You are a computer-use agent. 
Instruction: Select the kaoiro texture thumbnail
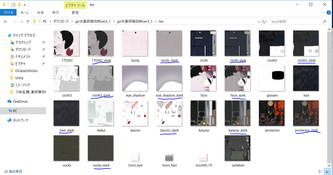pyautogui.click(x=135, y=113)
